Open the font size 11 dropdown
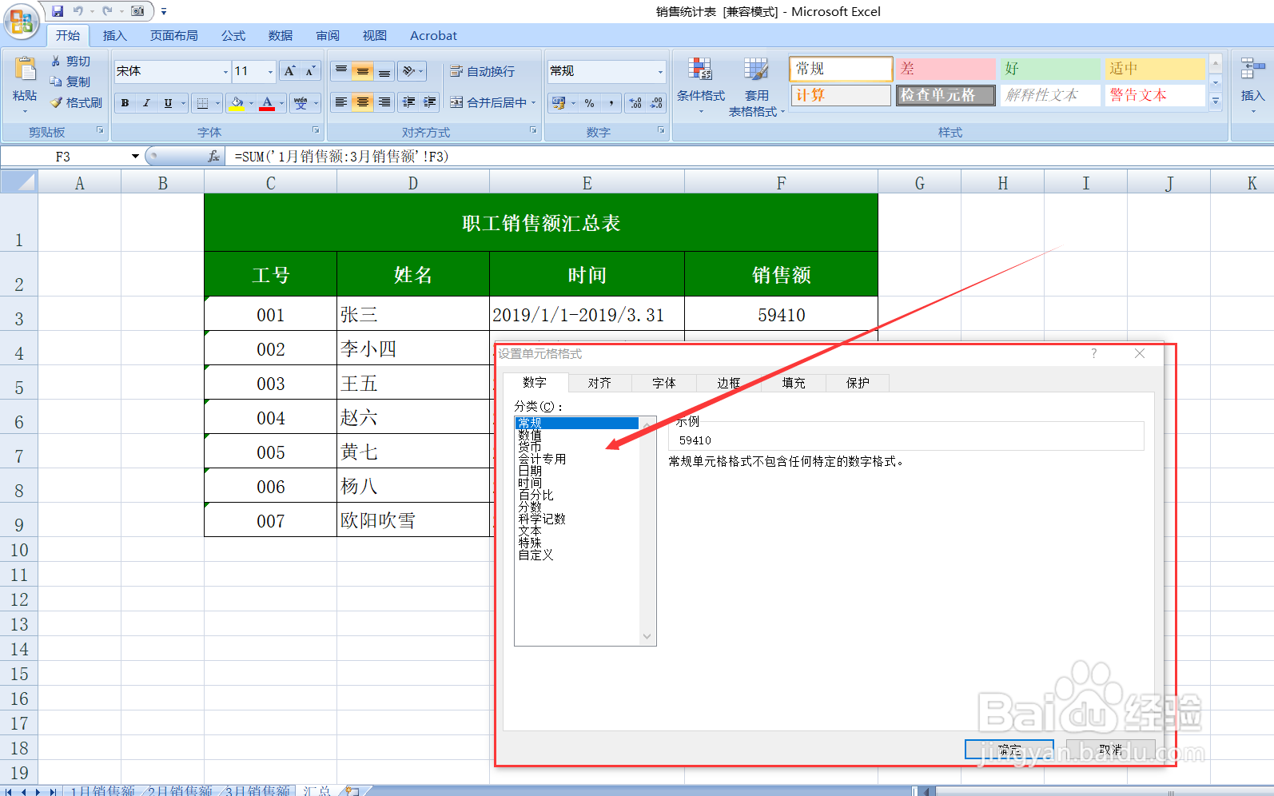 pyautogui.click(x=270, y=71)
